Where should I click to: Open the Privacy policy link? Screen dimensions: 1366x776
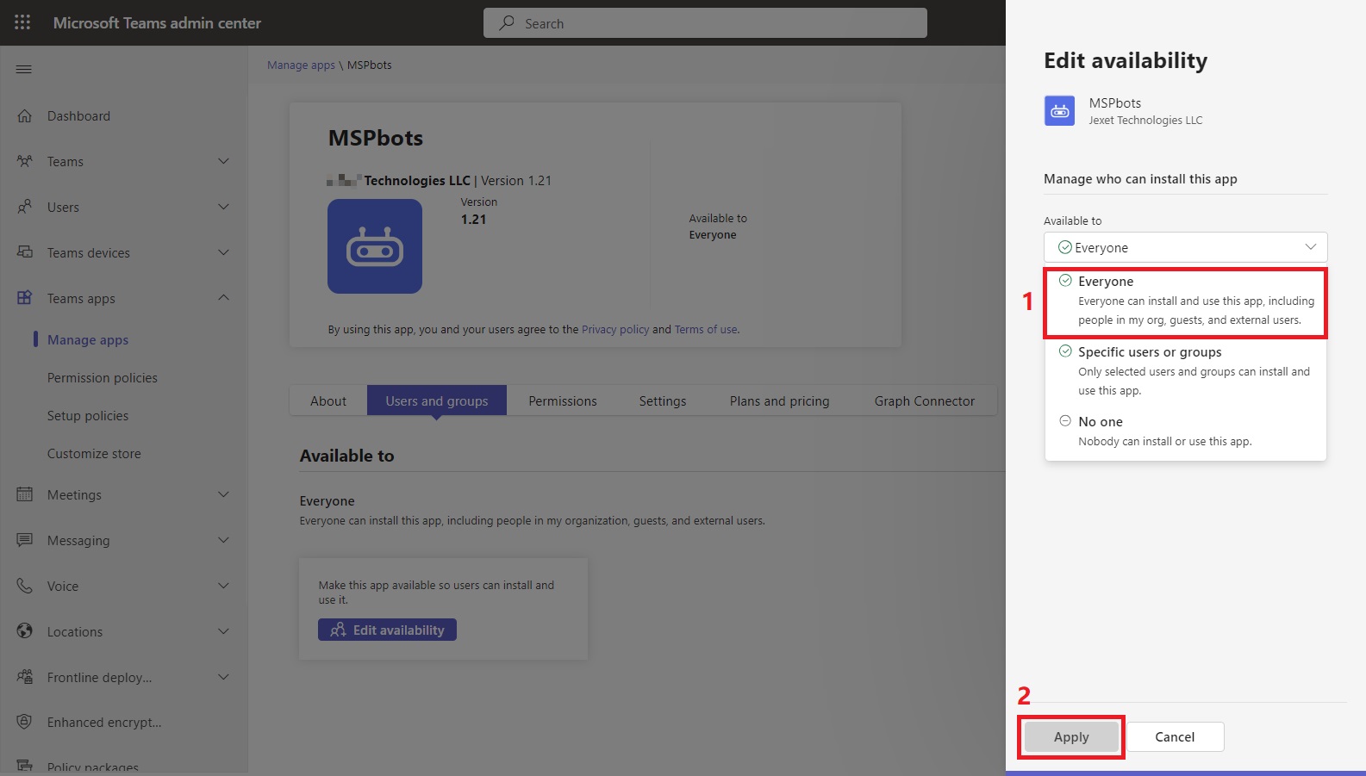pos(615,329)
